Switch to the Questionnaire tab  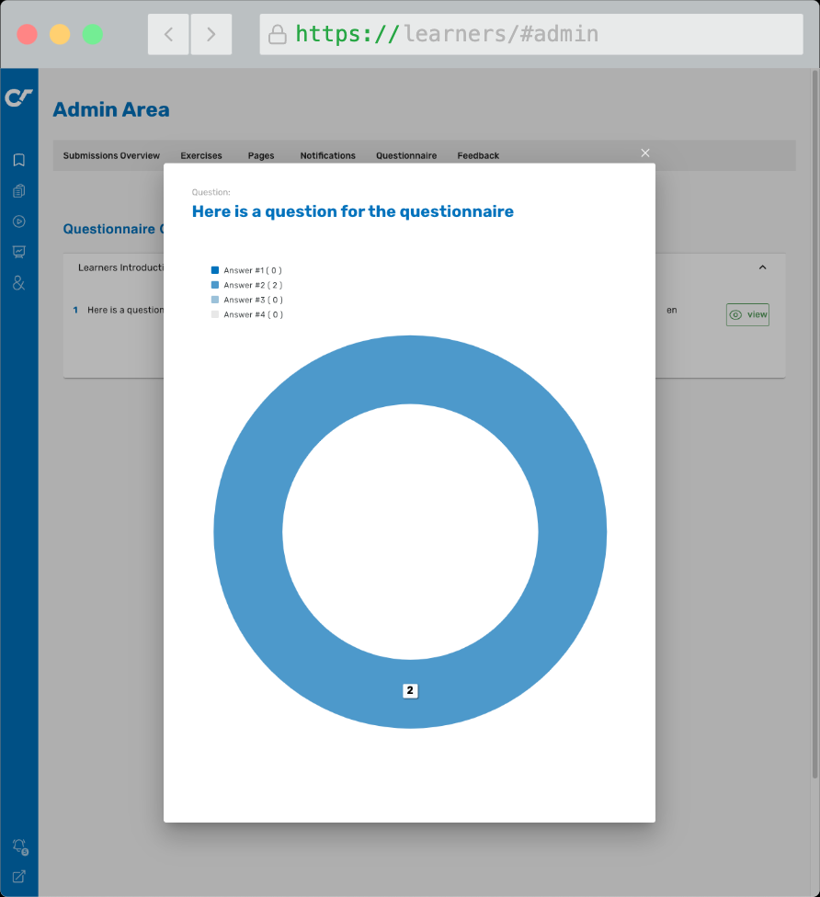pyautogui.click(x=406, y=155)
